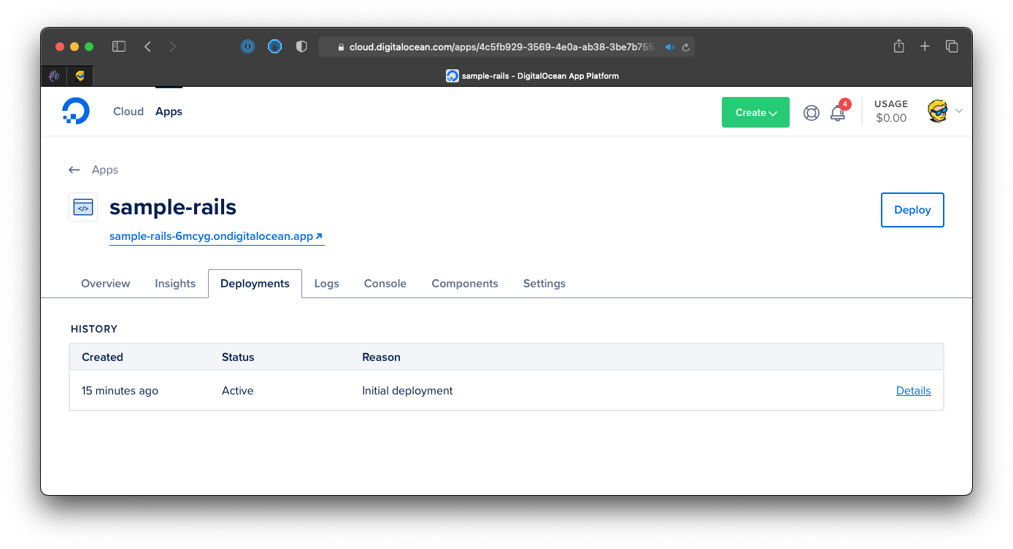Switch to the Logs tab
This screenshot has height=549, width=1013.
(326, 284)
